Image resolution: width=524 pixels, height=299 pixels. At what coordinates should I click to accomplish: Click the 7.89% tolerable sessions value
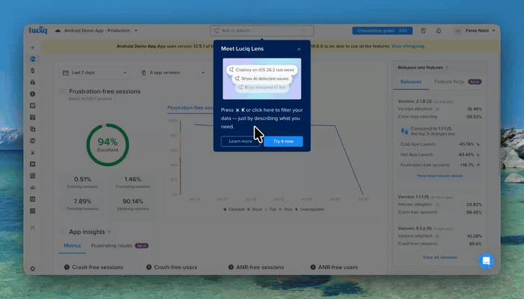click(x=82, y=202)
